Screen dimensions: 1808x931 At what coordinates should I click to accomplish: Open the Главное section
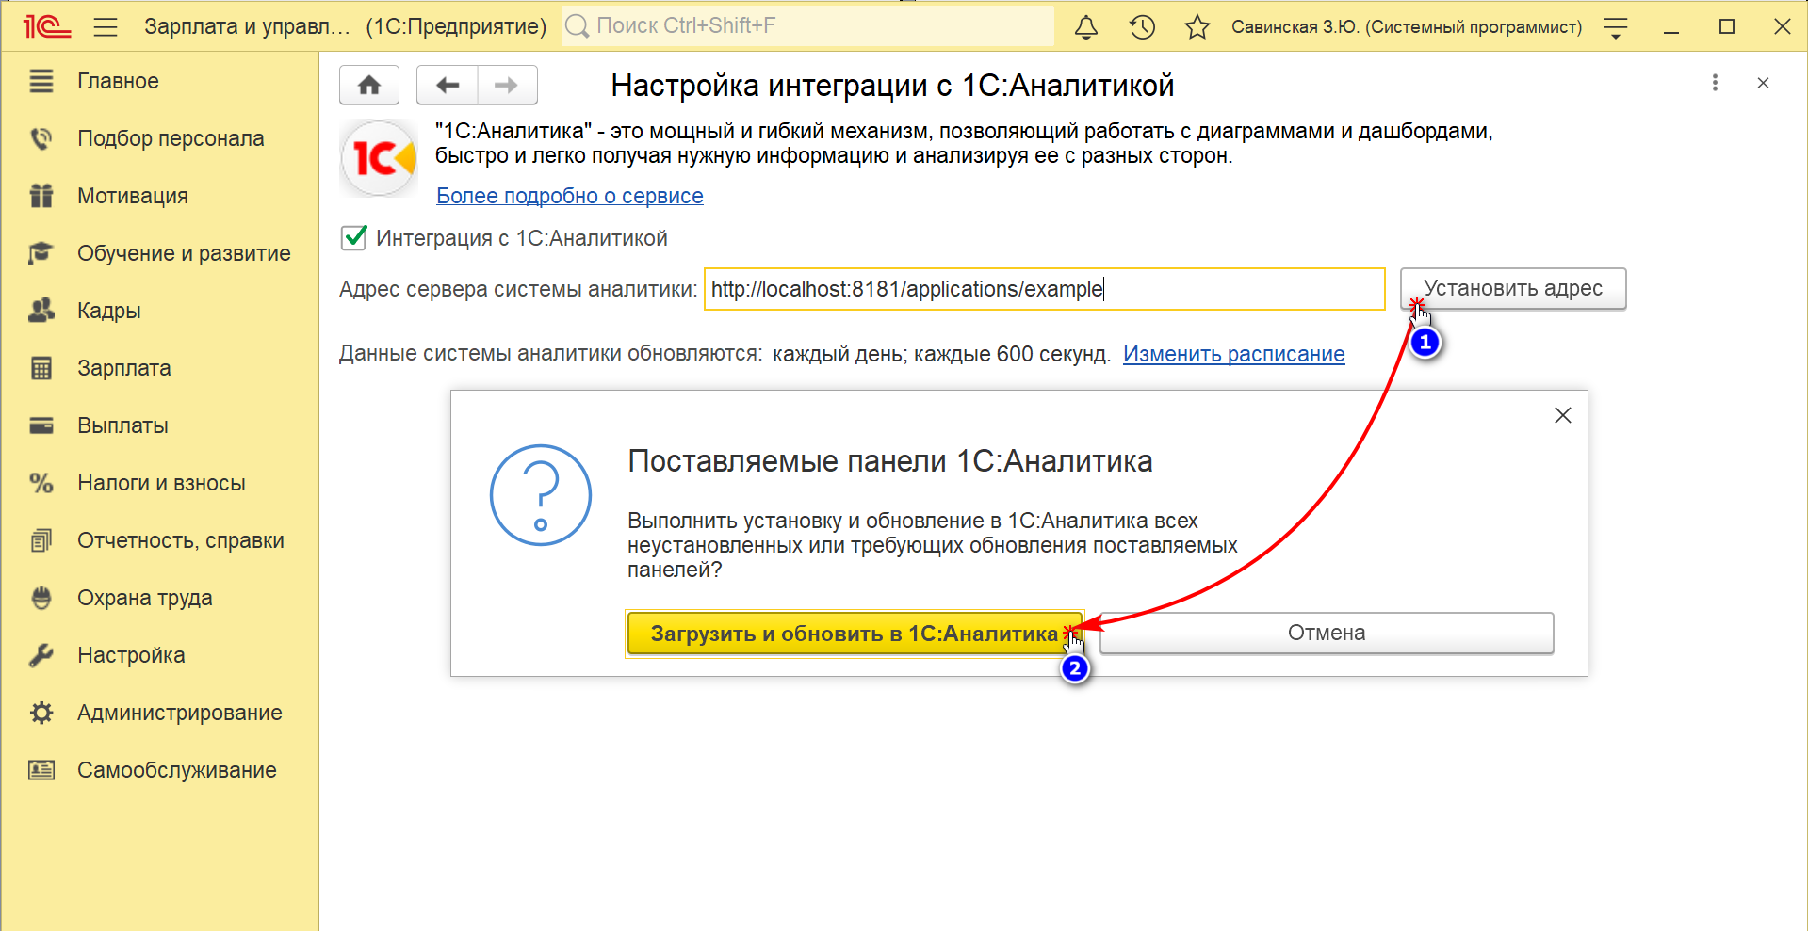tap(118, 81)
